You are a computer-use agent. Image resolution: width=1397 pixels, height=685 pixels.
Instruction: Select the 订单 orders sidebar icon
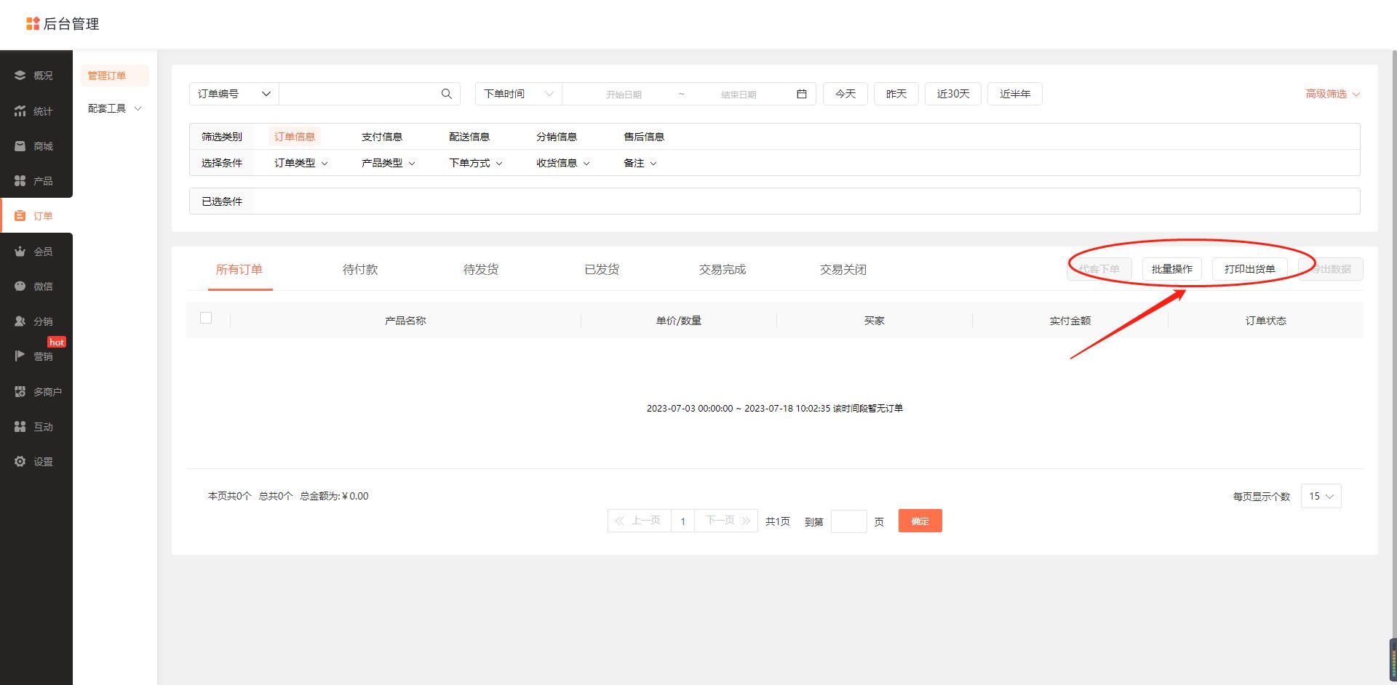click(x=20, y=216)
